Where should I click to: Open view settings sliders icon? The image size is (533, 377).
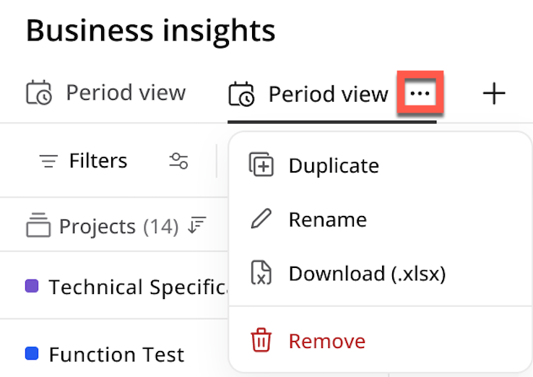[179, 161]
